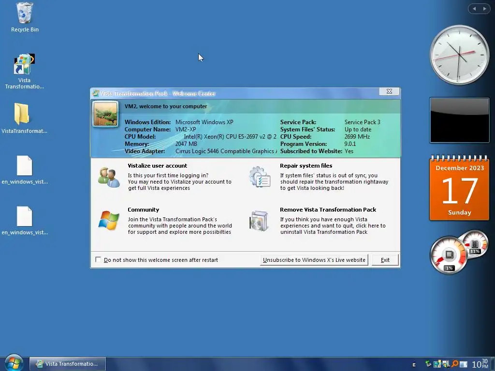
Task: Click the CPU meter gauge gadget
Action: (448, 255)
